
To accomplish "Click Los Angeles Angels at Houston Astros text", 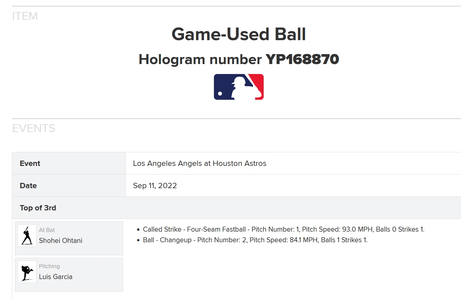I will [200, 163].
